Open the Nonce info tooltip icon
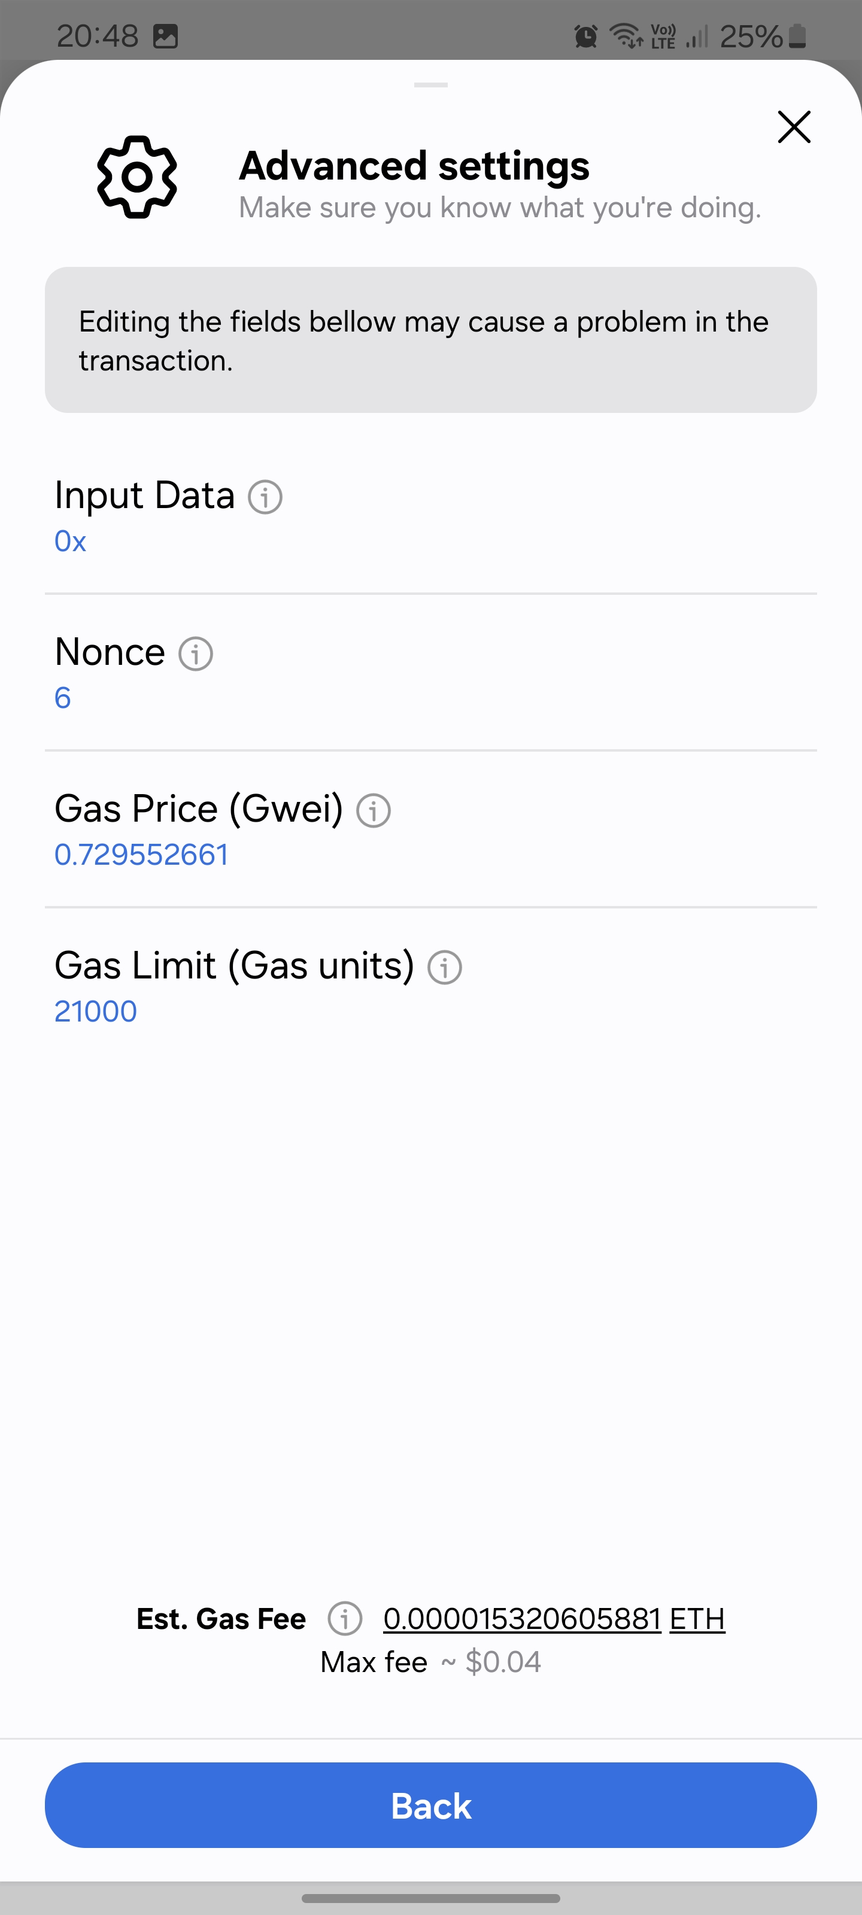This screenshot has width=862, height=1915. [196, 653]
